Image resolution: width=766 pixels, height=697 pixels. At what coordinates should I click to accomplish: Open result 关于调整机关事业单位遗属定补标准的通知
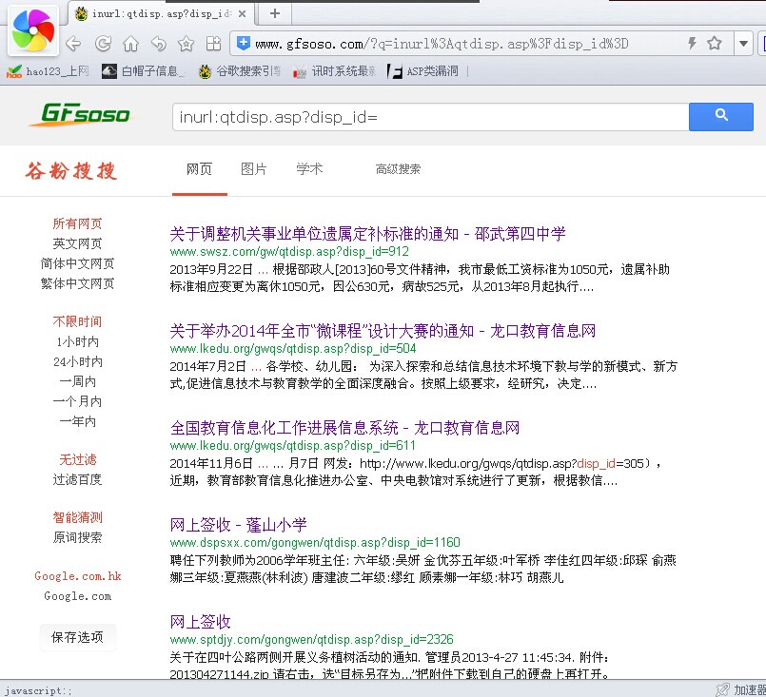(x=367, y=234)
